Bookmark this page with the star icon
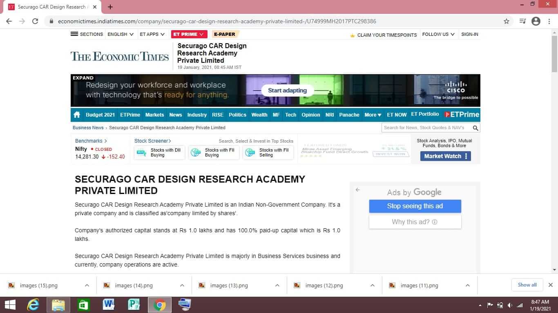 (x=507, y=21)
